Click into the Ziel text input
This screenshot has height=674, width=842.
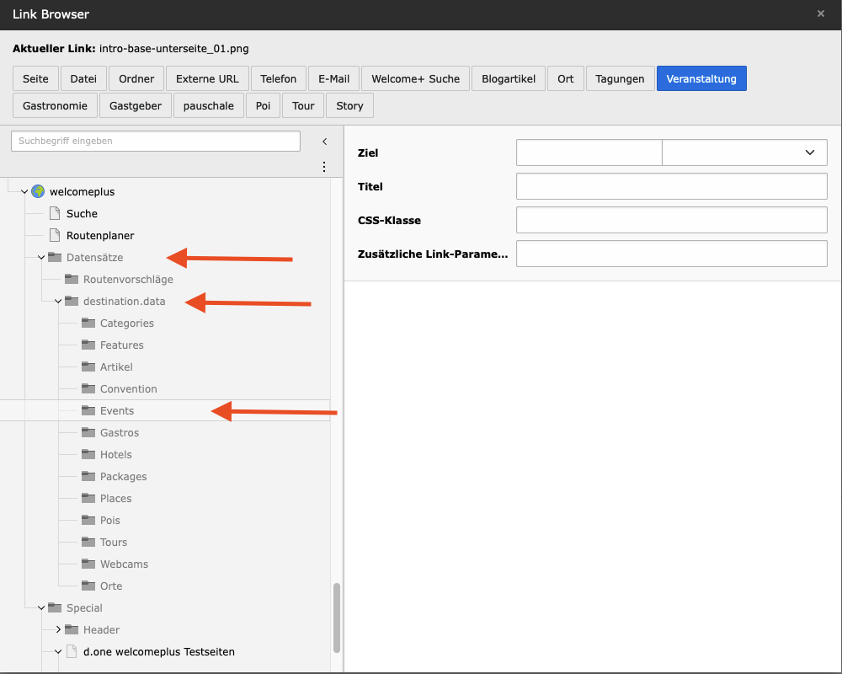(589, 152)
